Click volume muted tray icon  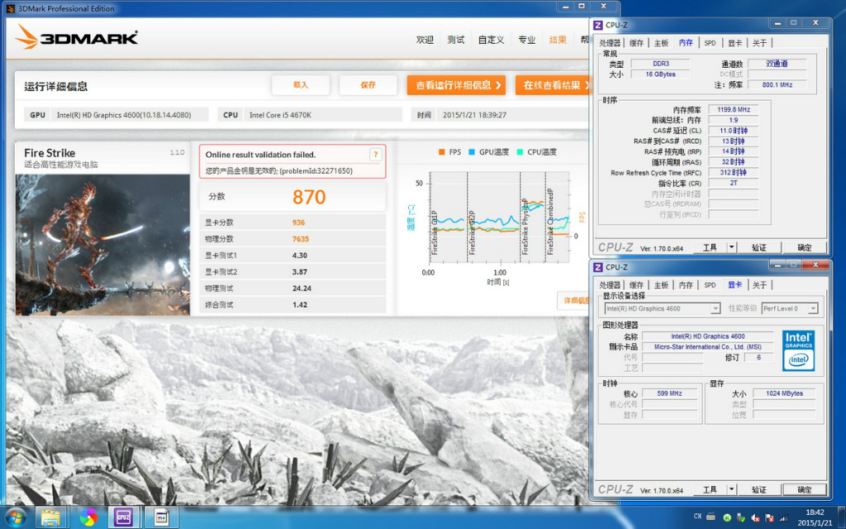click(755, 517)
